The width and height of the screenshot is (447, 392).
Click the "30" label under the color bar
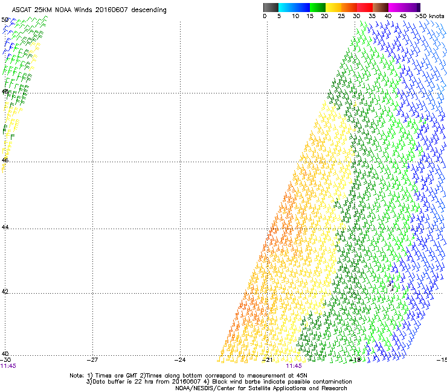pyautogui.click(x=356, y=16)
